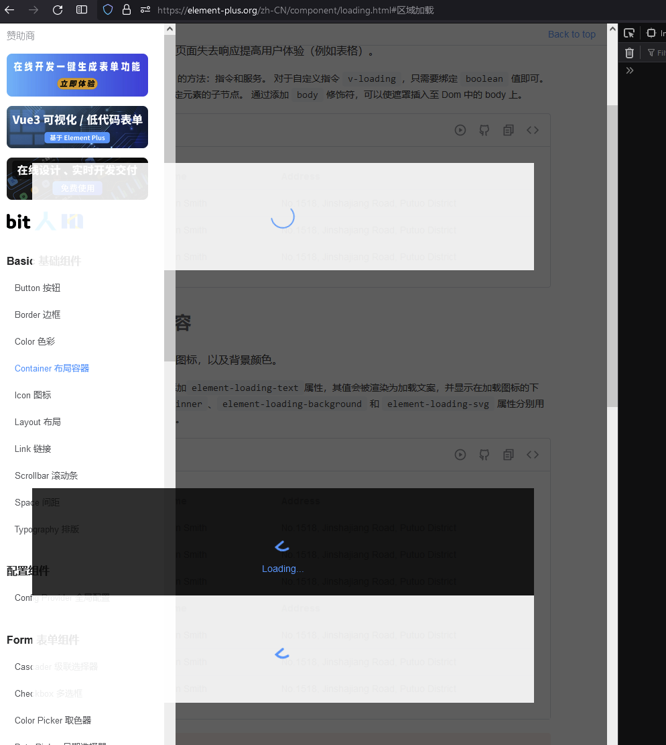Open the example source on GitHub
Viewport: 666px width, 745px height.
(x=484, y=130)
